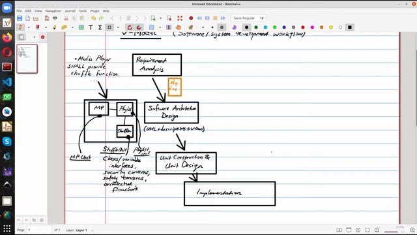Choose the medium pen thickness dot
Image resolution: width=417 pixels, height=235 pixels.
[x=212, y=27]
